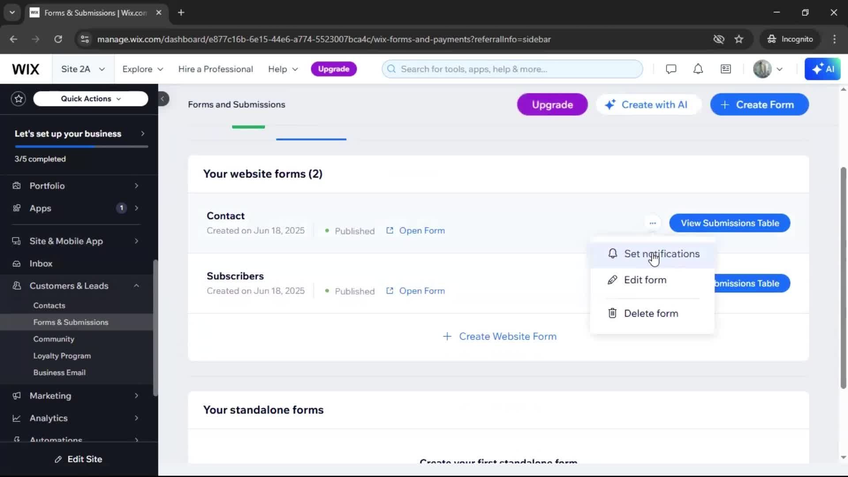Viewport: 848px width, 477px height.
Task: Open Community in sidebar
Action: [x=53, y=339]
